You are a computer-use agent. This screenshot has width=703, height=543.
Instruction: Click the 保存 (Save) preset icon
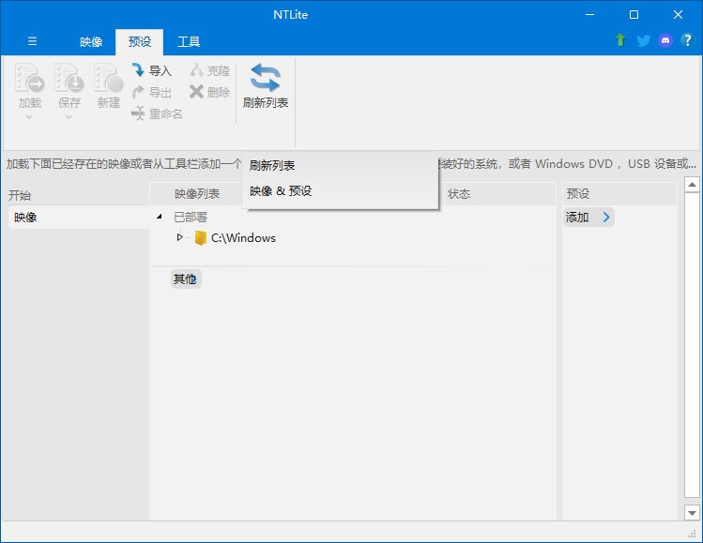tap(69, 78)
